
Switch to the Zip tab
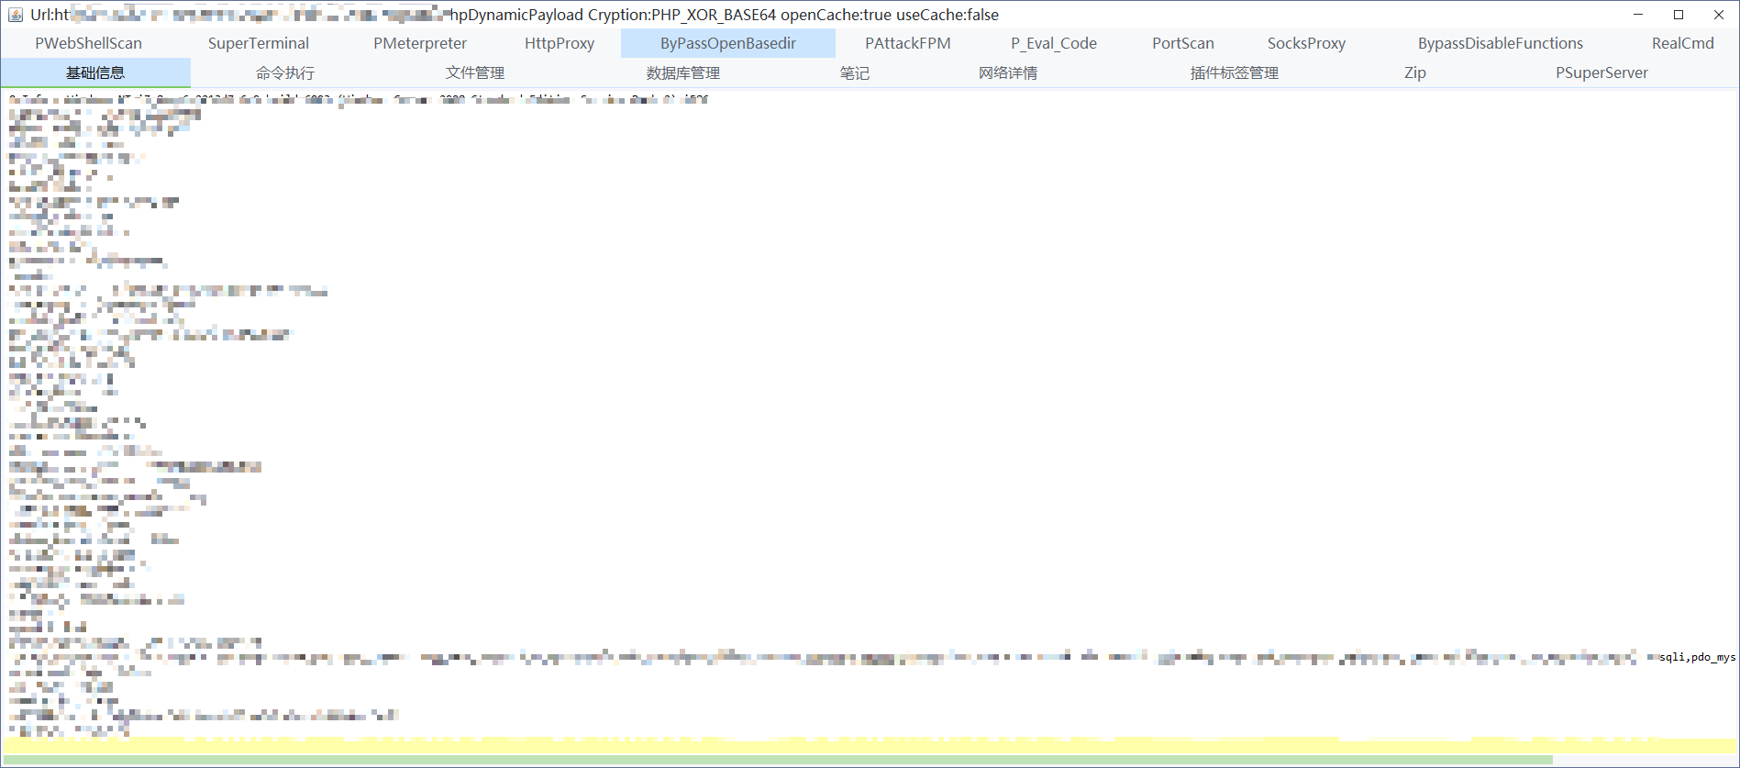pos(1414,72)
